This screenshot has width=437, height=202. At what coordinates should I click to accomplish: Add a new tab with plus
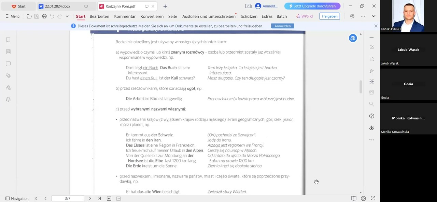click(165, 6)
